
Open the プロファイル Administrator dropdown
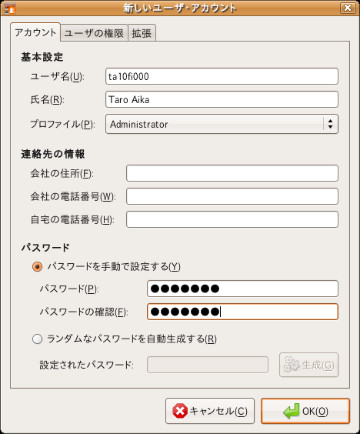222,124
